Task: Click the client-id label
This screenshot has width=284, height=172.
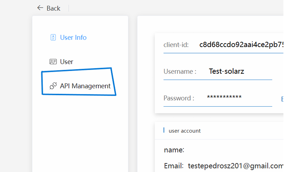Action: point(176,45)
